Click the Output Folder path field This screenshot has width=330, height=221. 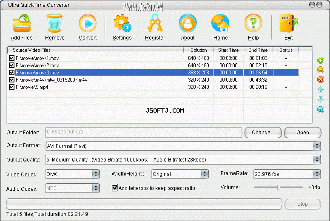(144, 133)
